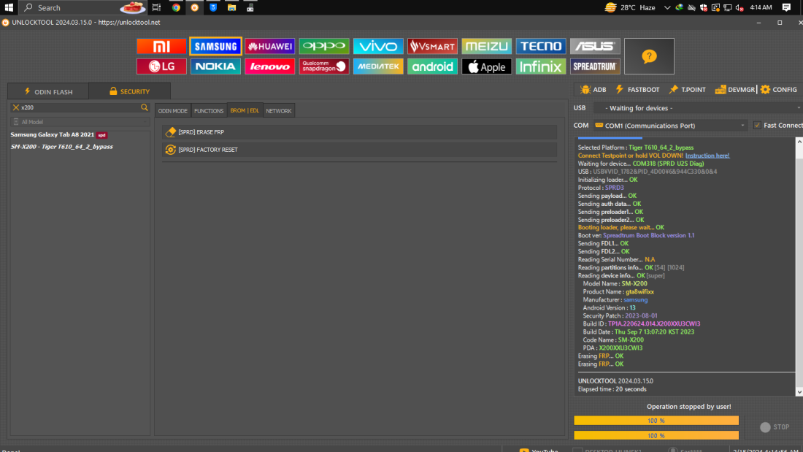Click log panel scroll down arrow
This screenshot has width=803, height=452.
pyautogui.click(x=799, y=392)
